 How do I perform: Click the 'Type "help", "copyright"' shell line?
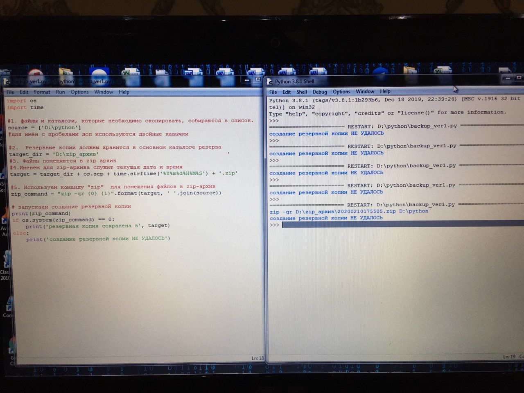[388, 113]
